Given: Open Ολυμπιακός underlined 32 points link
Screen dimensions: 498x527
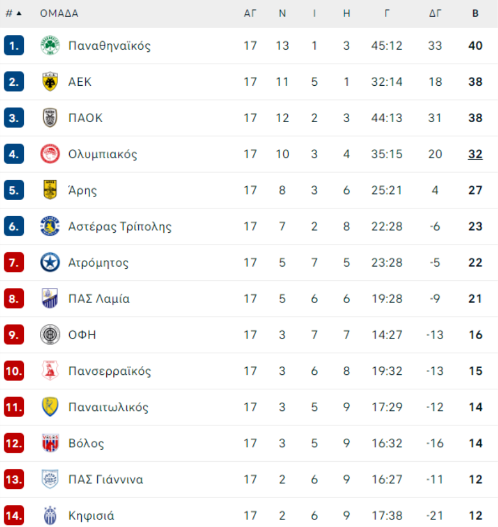Looking at the screenshot, I should (475, 154).
